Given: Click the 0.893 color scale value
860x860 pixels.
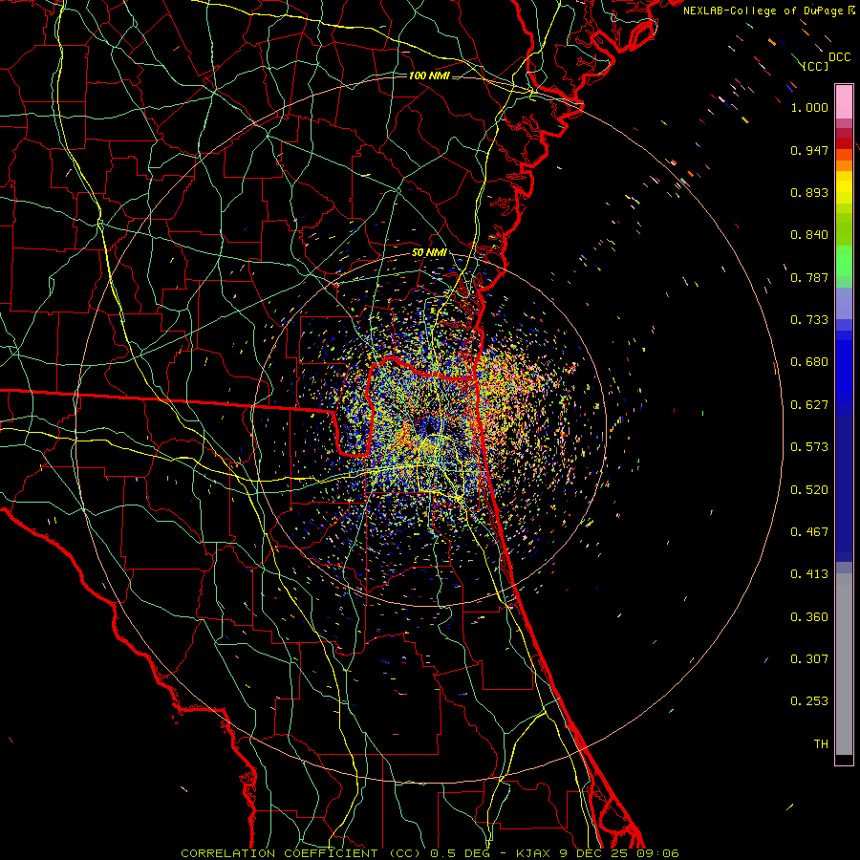Looking at the screenshot, I should pyautogui.click(x=809, y=192).
